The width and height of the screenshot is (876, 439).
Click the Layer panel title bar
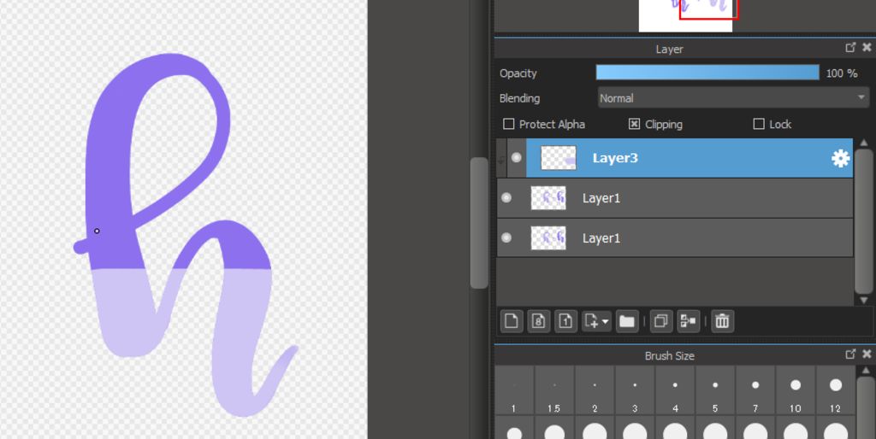click(x=669, y=49)
